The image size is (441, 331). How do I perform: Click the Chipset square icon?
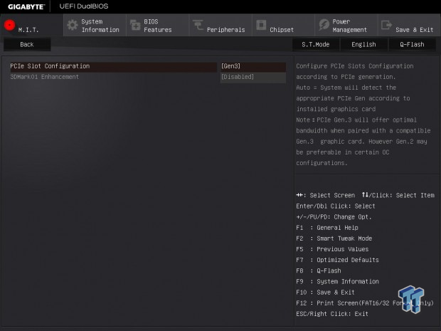[261, 25]
